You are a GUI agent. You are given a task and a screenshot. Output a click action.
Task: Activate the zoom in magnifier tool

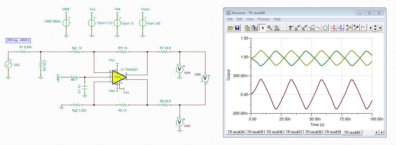pos(270,28)
